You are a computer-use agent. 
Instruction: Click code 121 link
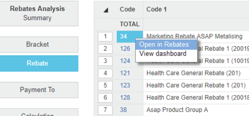[x=125, y=73]
